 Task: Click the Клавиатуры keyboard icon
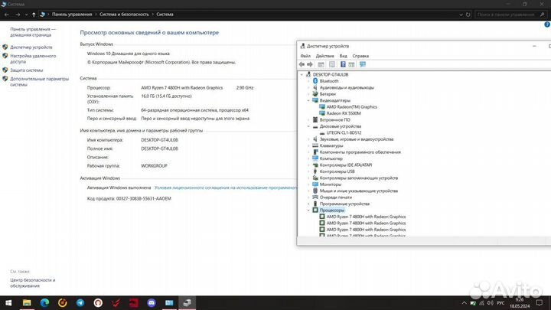[315, 145]
